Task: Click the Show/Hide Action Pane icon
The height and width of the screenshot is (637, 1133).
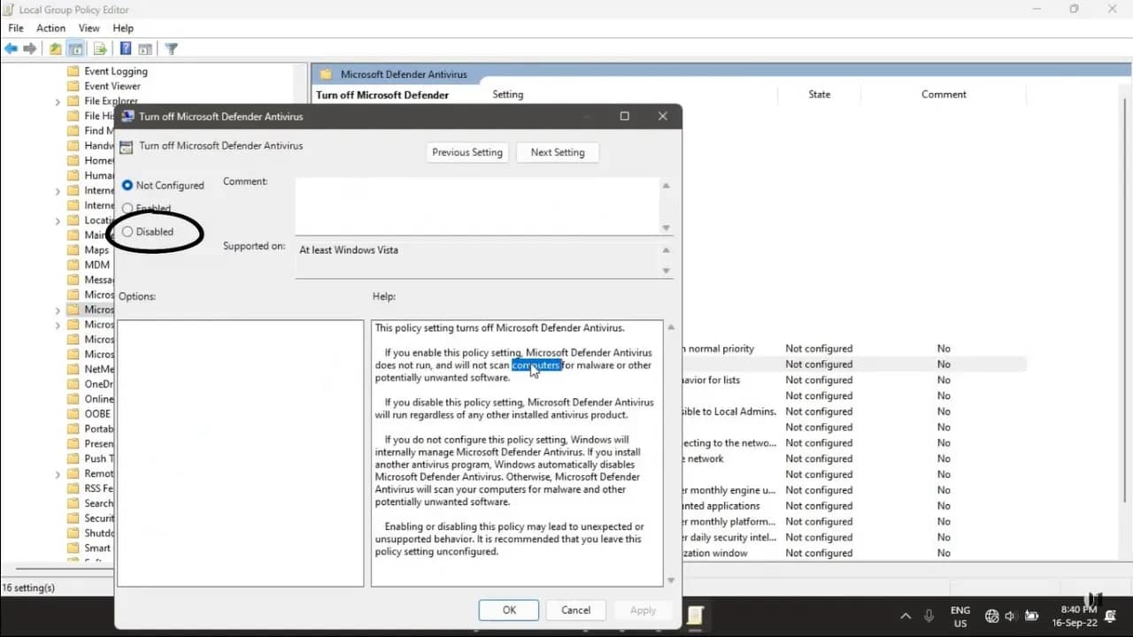Action: [146, 48]
